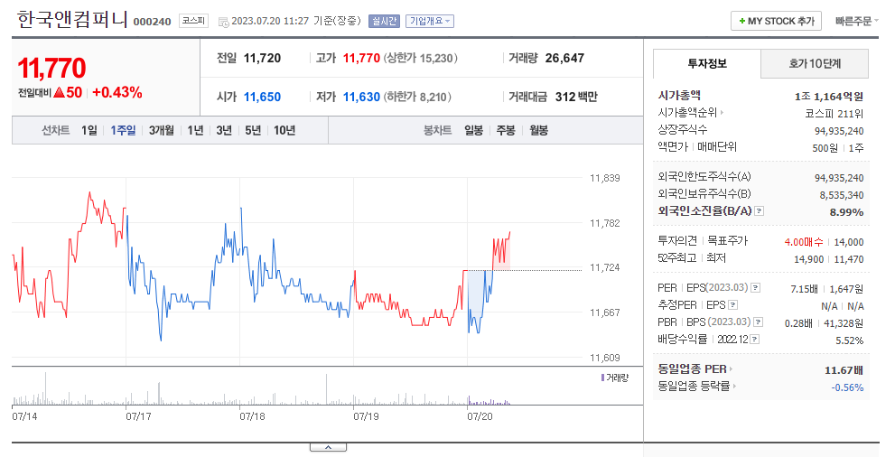895x457 pixels.
Task: Click the 코스피 211위 ranking value
Action: pos(834,114)
